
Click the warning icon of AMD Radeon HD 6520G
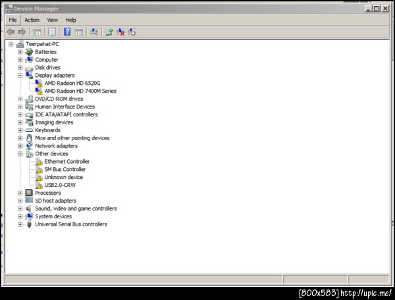tap(39, 84)
